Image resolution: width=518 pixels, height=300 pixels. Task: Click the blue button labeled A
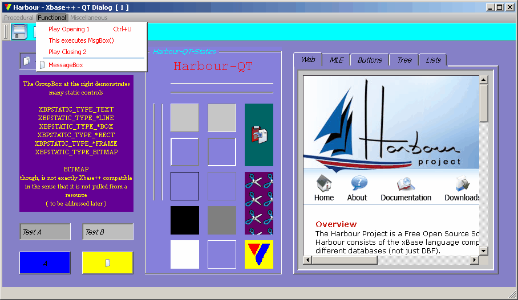tap(45, 263)
